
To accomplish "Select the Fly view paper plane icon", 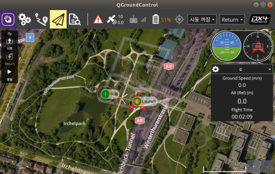I will (58, 19).
